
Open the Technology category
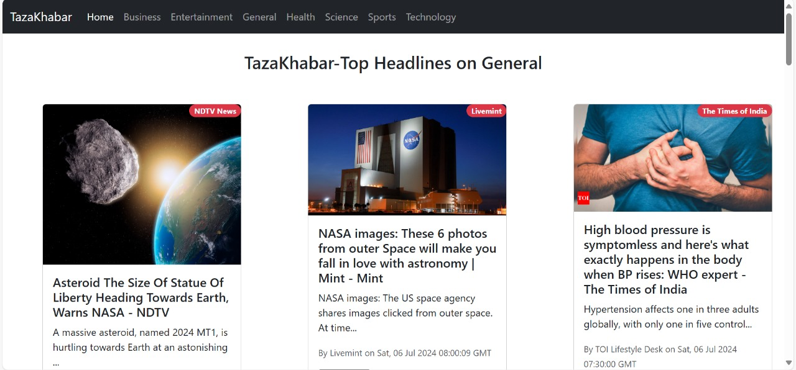pyautogui.click(x=430, y=17)
